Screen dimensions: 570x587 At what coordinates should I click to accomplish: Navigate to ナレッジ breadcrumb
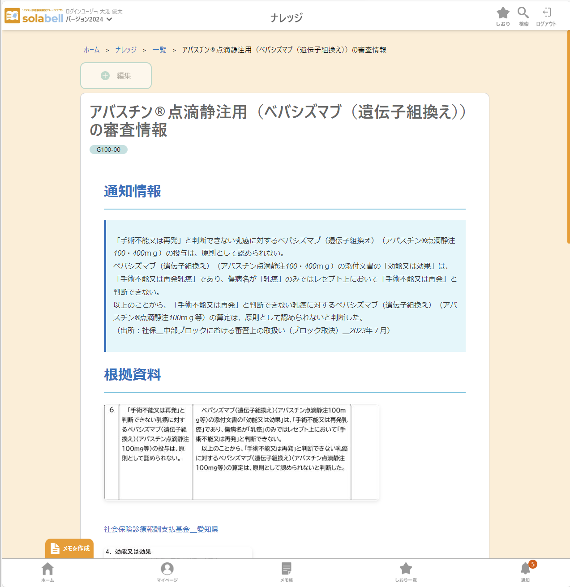(x=126, y=50)
